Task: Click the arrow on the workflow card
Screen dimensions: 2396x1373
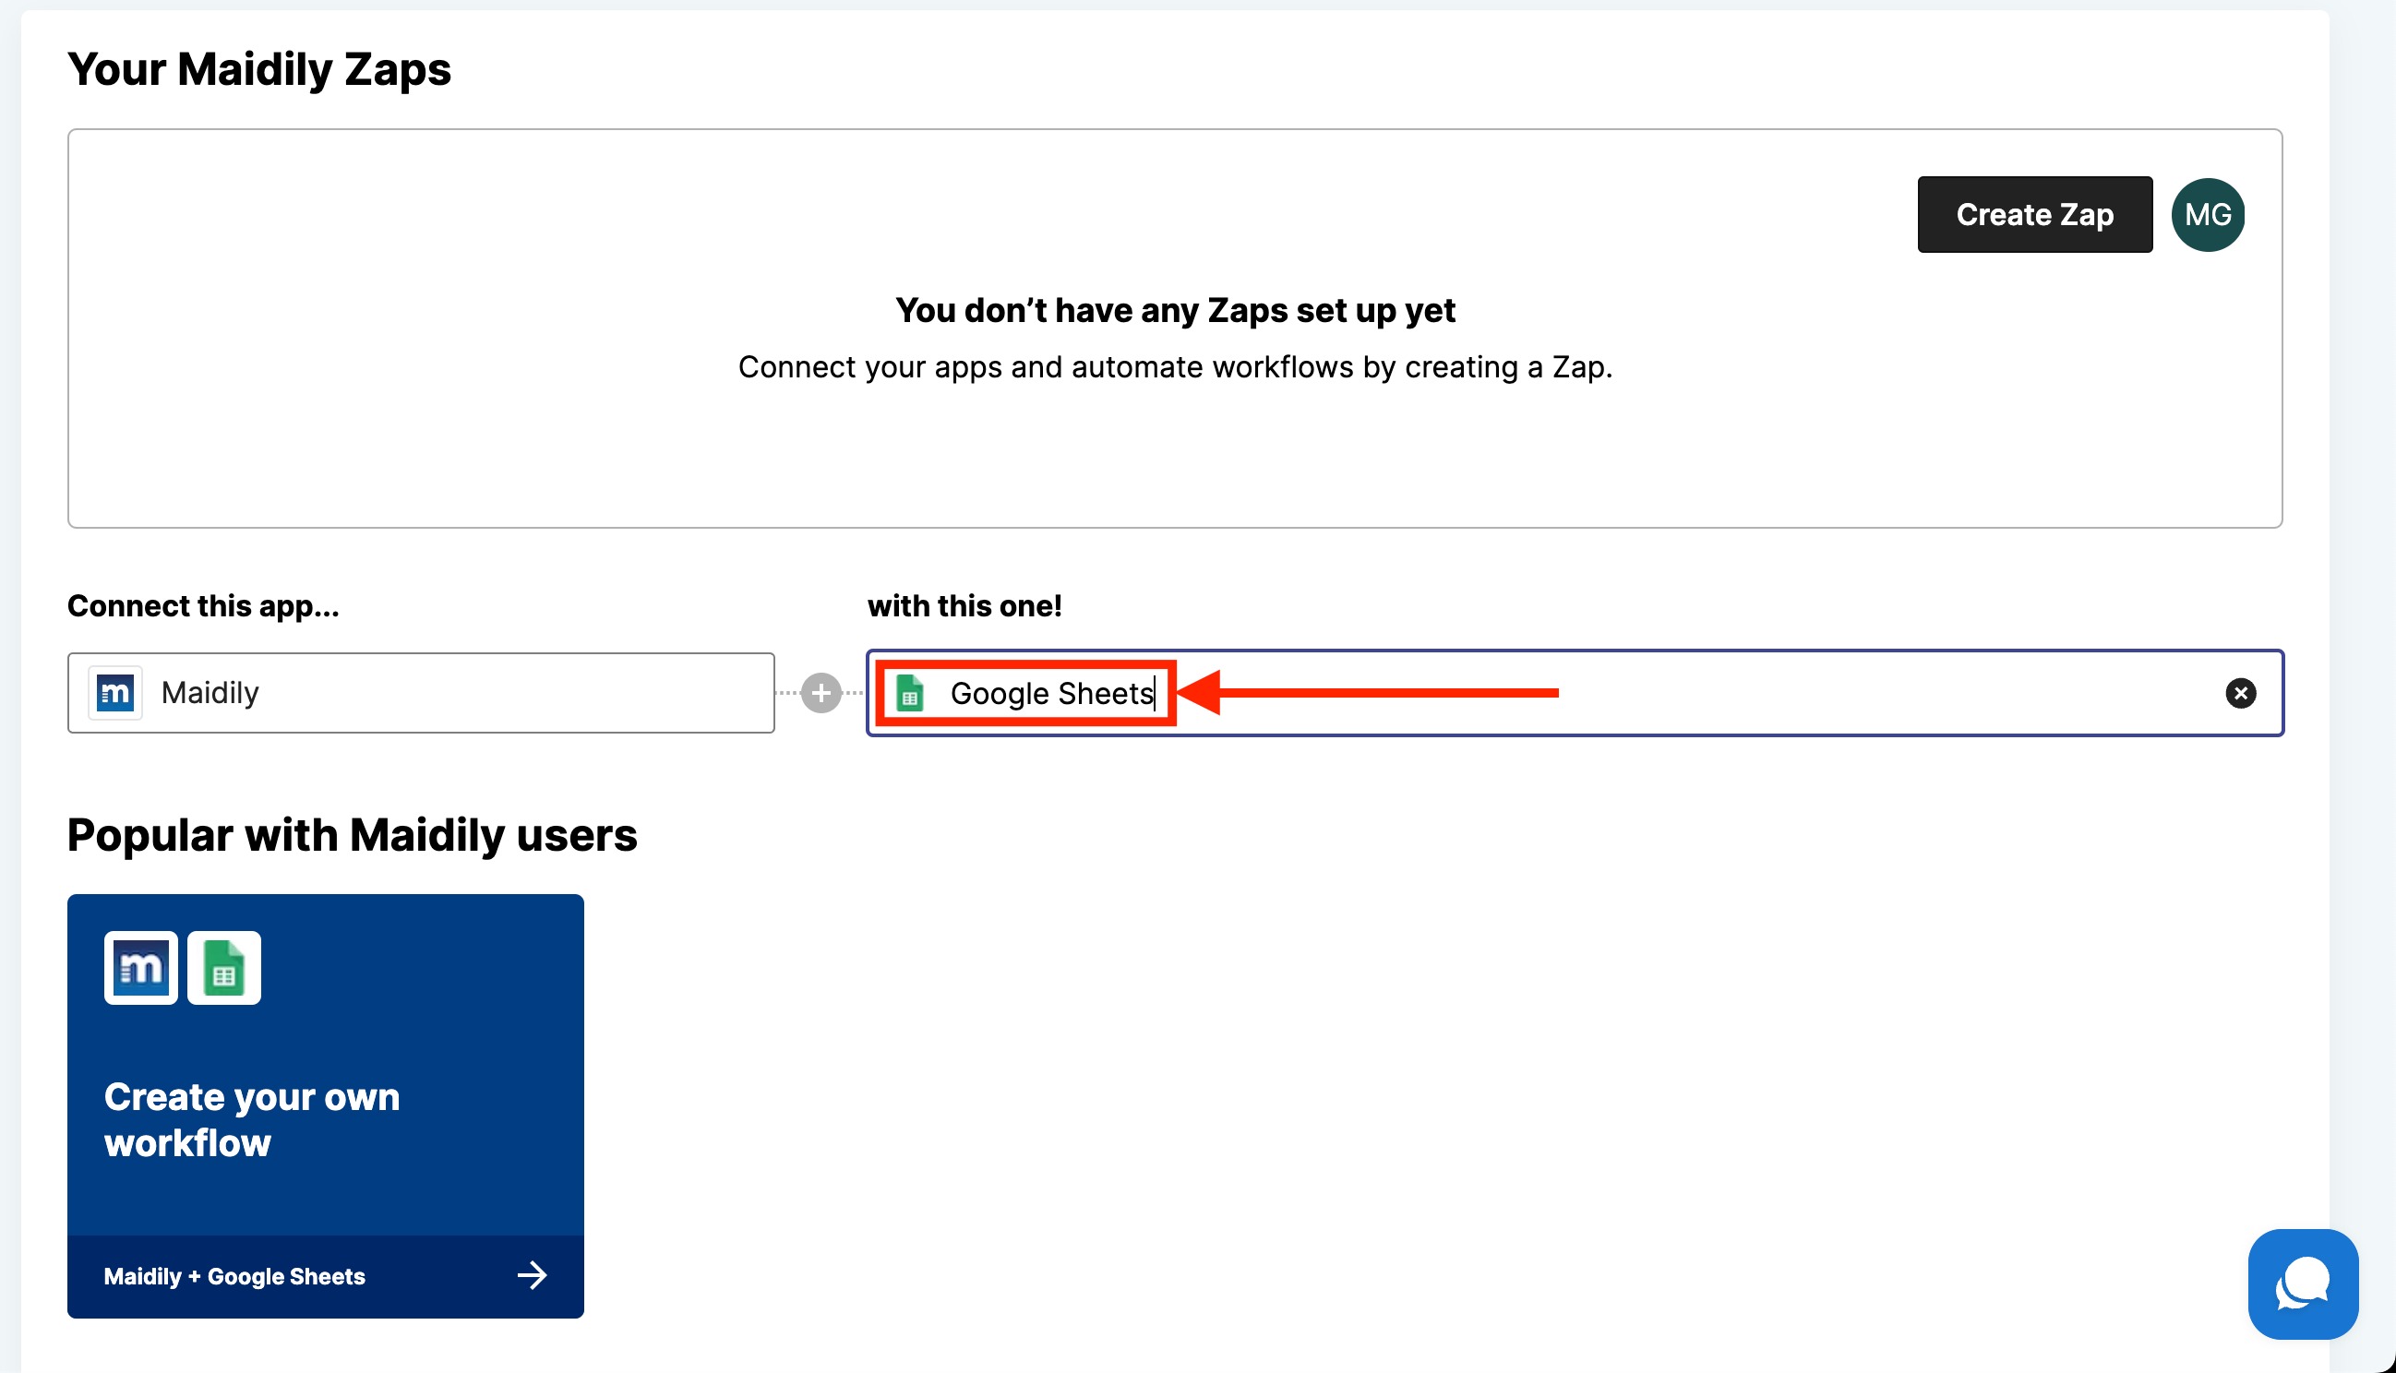Action: click(532, 1276)
